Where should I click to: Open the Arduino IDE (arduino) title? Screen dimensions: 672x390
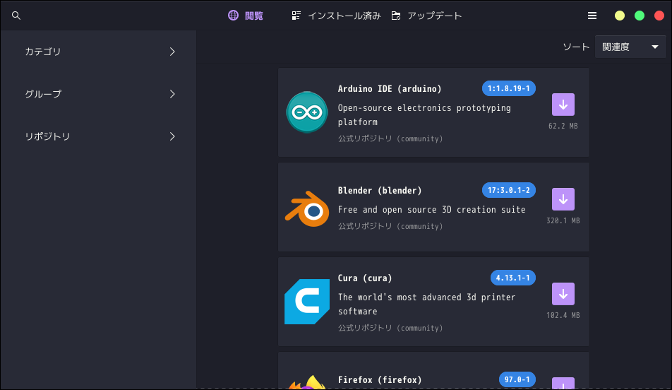pos(390,89)
